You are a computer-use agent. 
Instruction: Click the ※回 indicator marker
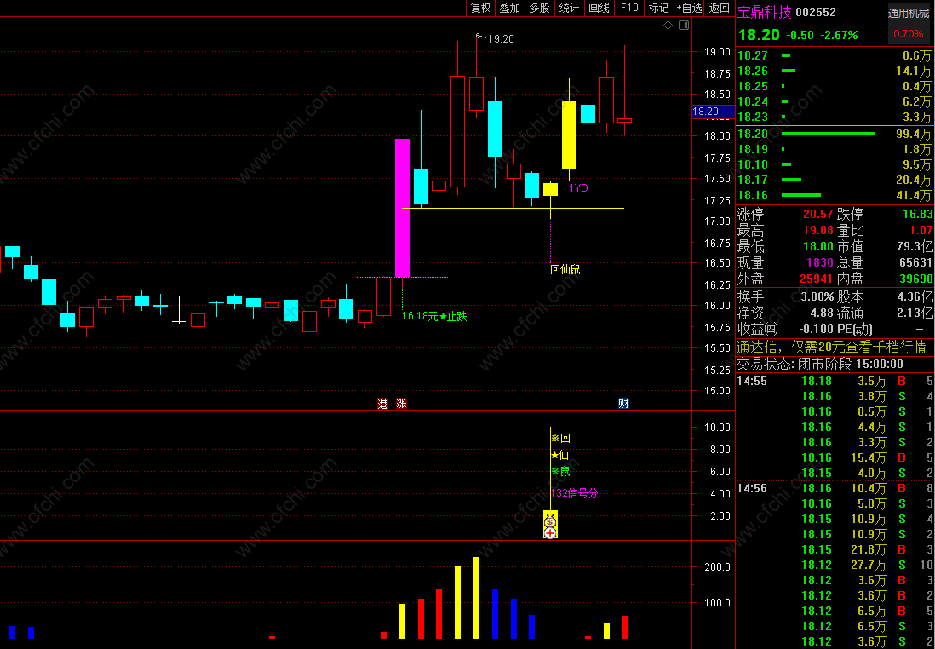tap(560, 439)
